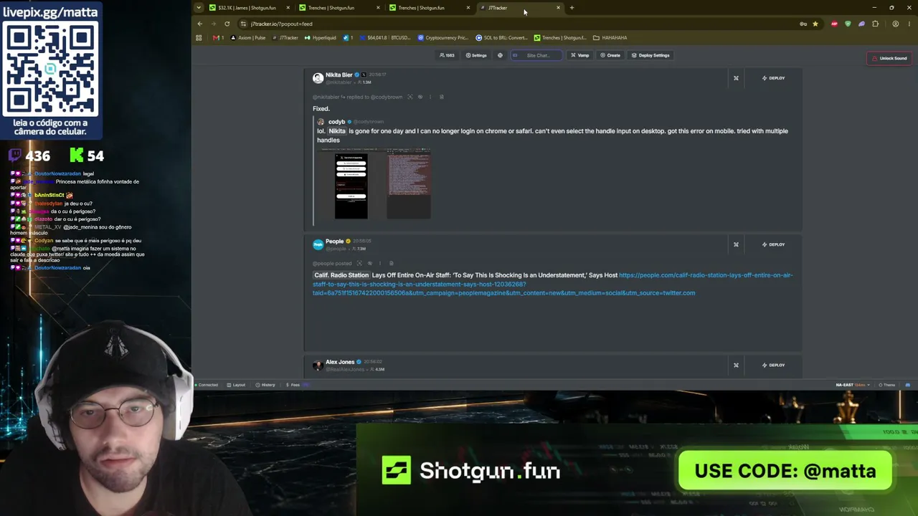Open a new browser tab
The image size is (918, 516).
coord(572,8)
